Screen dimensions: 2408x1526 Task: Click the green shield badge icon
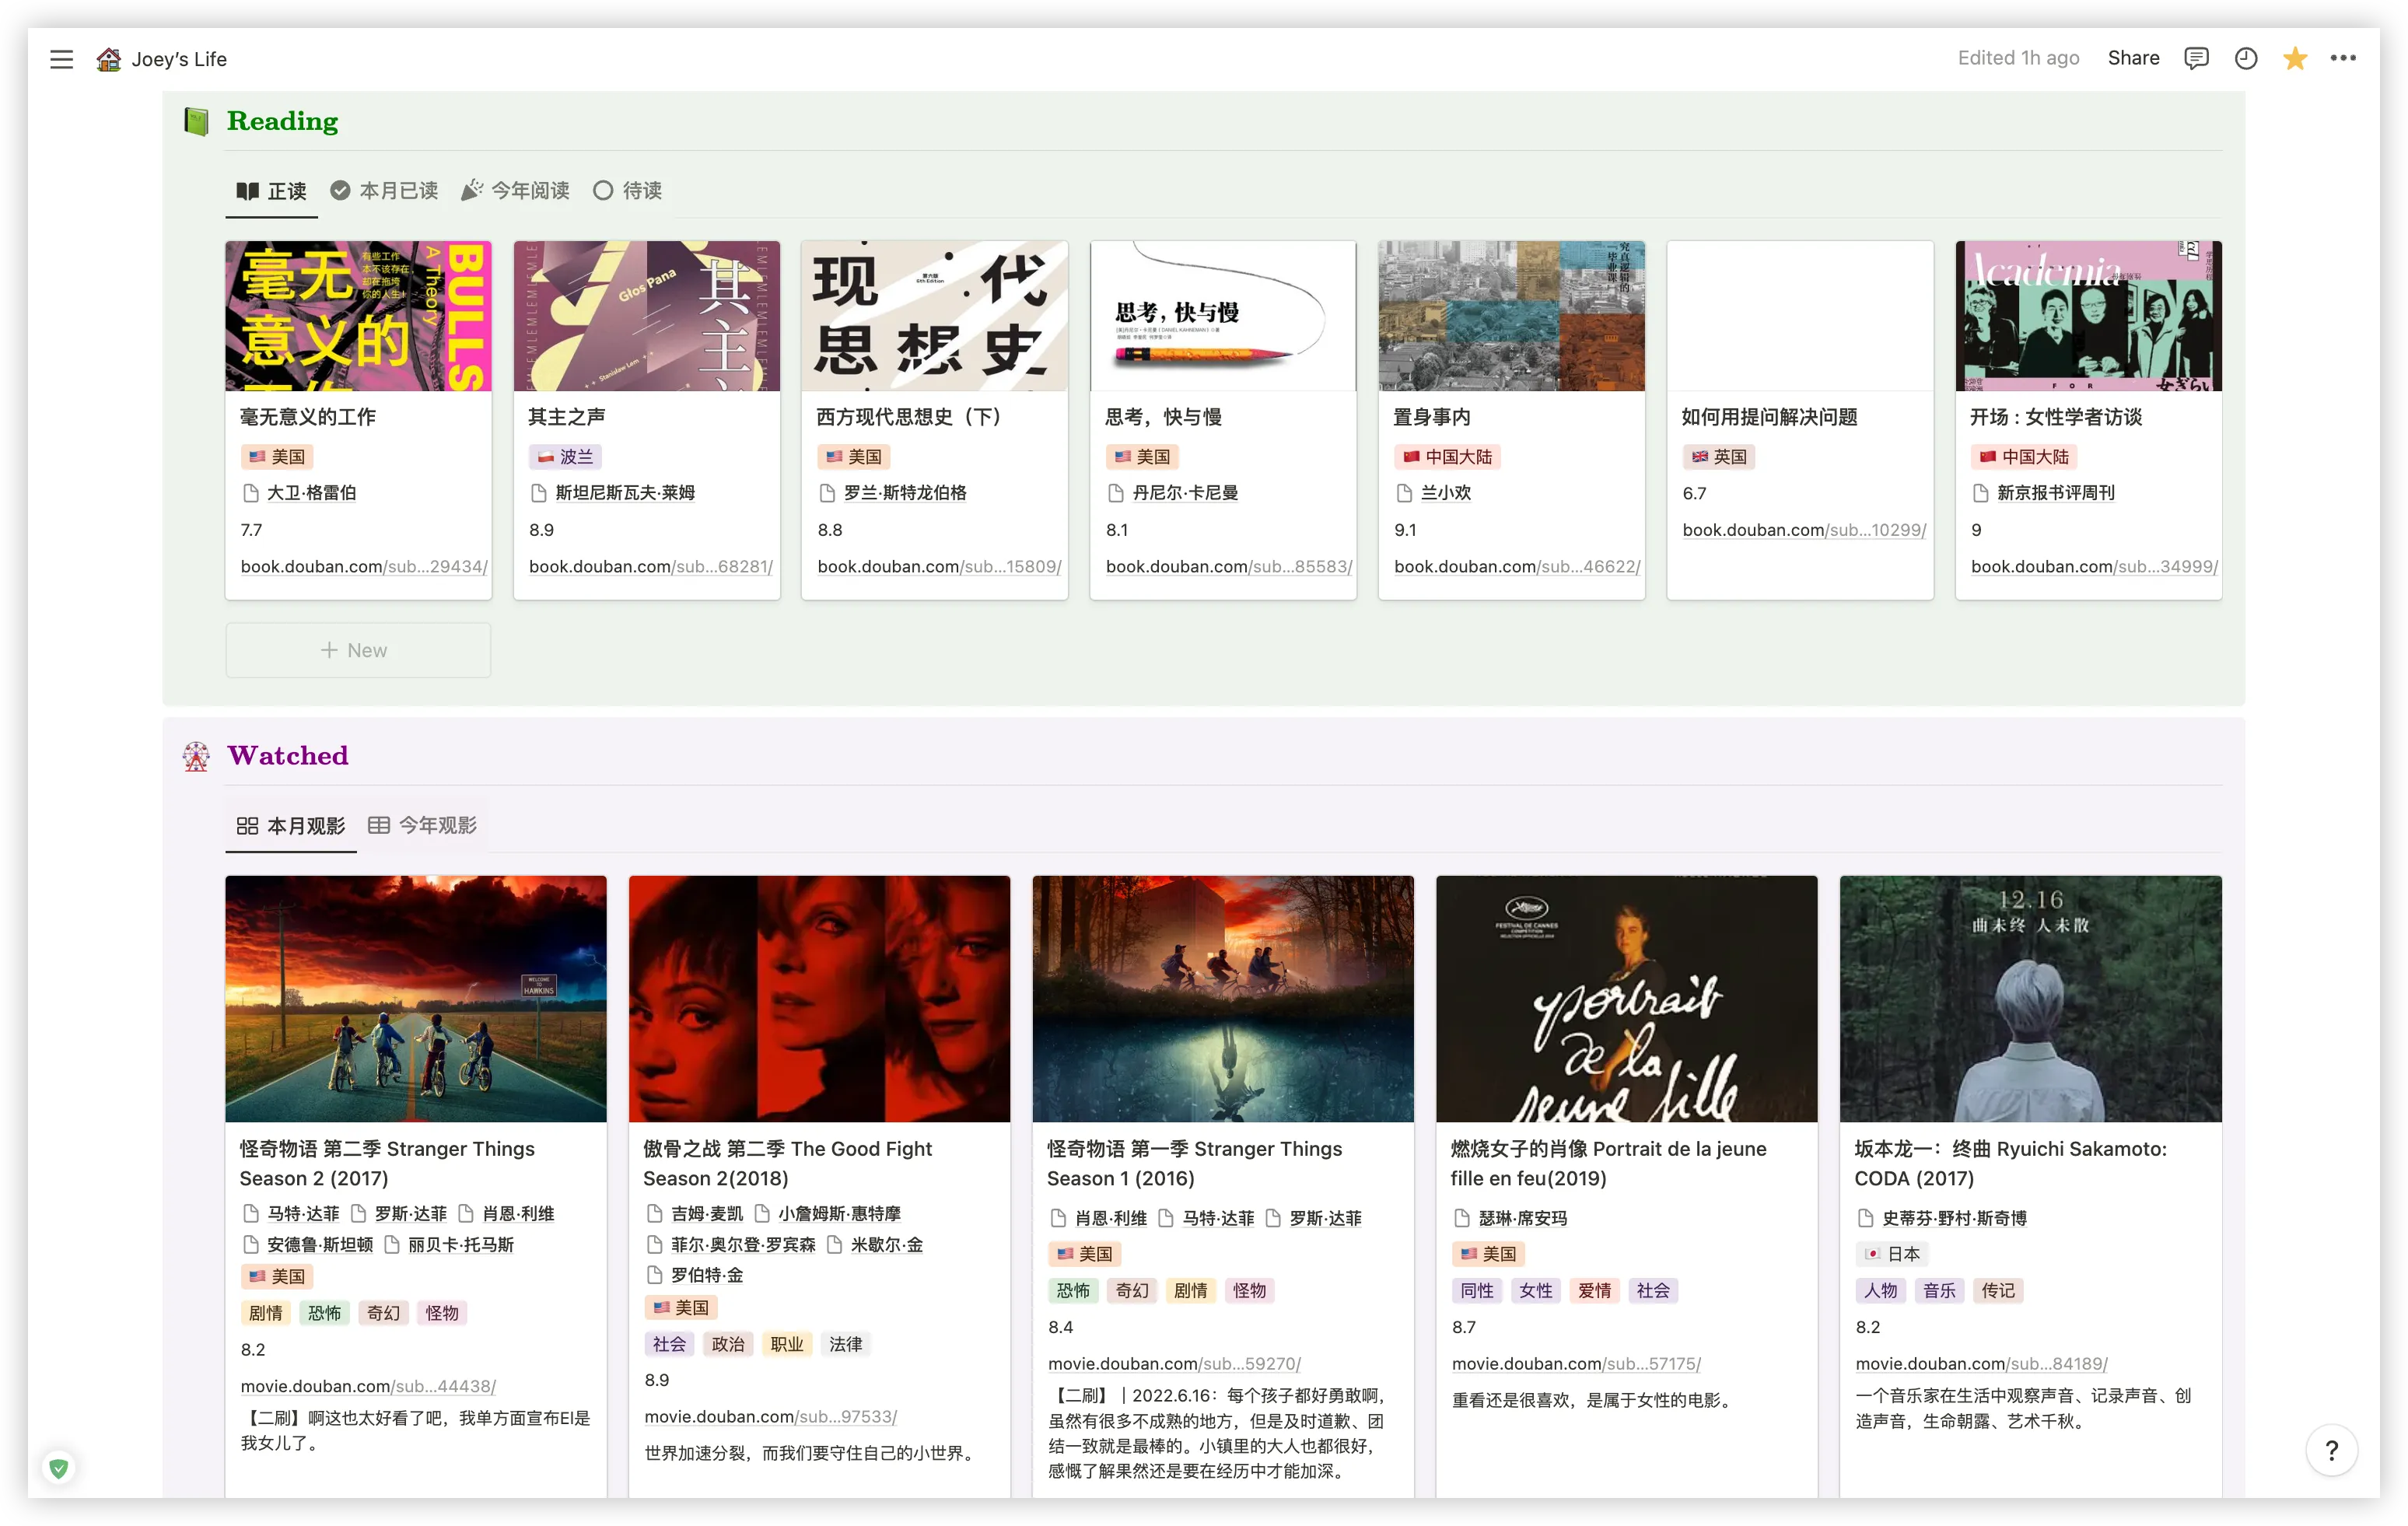59,1468
